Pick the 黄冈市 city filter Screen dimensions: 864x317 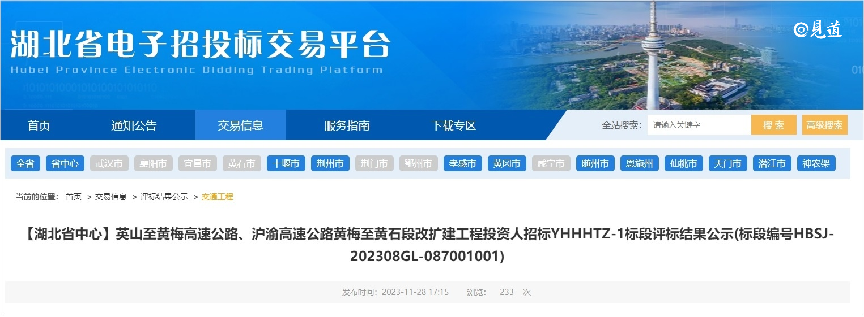coord(507,164)
